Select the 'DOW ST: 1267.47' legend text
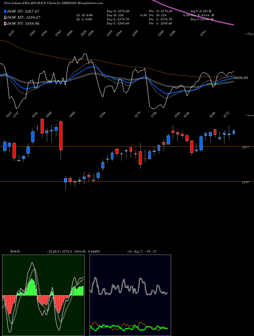 tap(23, 11)
